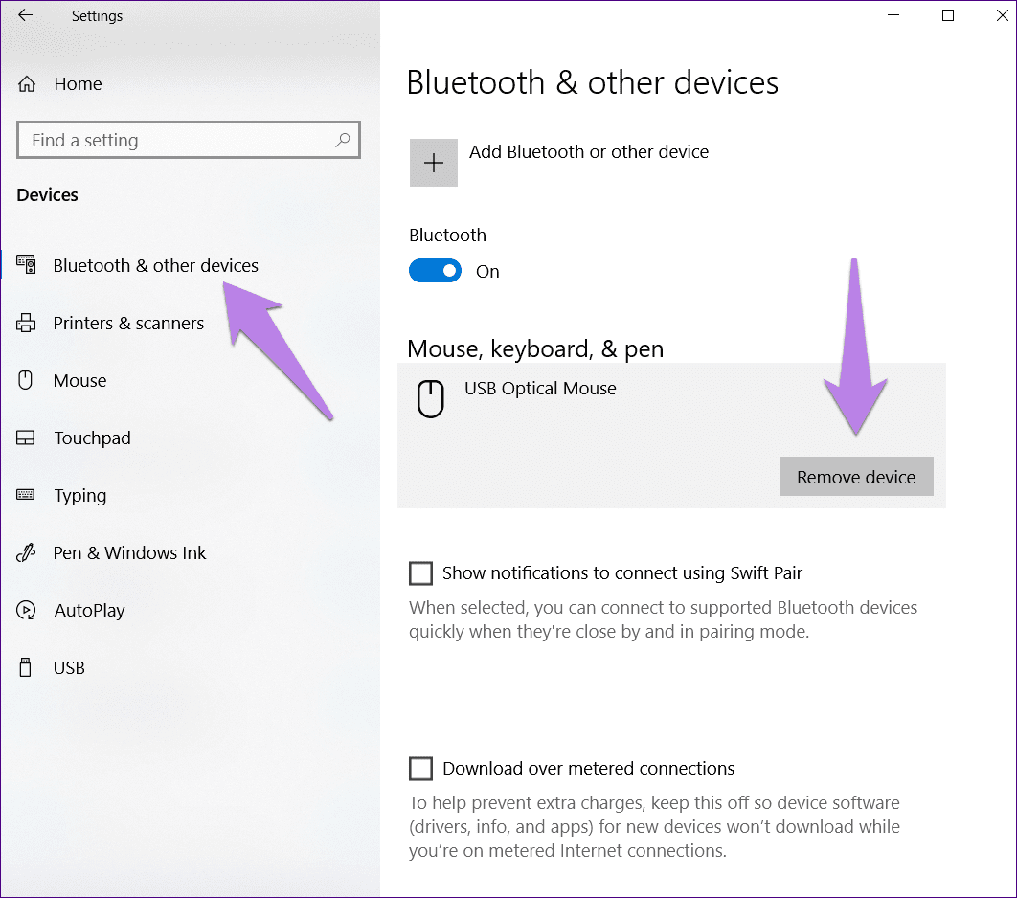Click the Bluetooth label above the toggle
This screenshot has width=1017, height=898.
pos(447,235)
